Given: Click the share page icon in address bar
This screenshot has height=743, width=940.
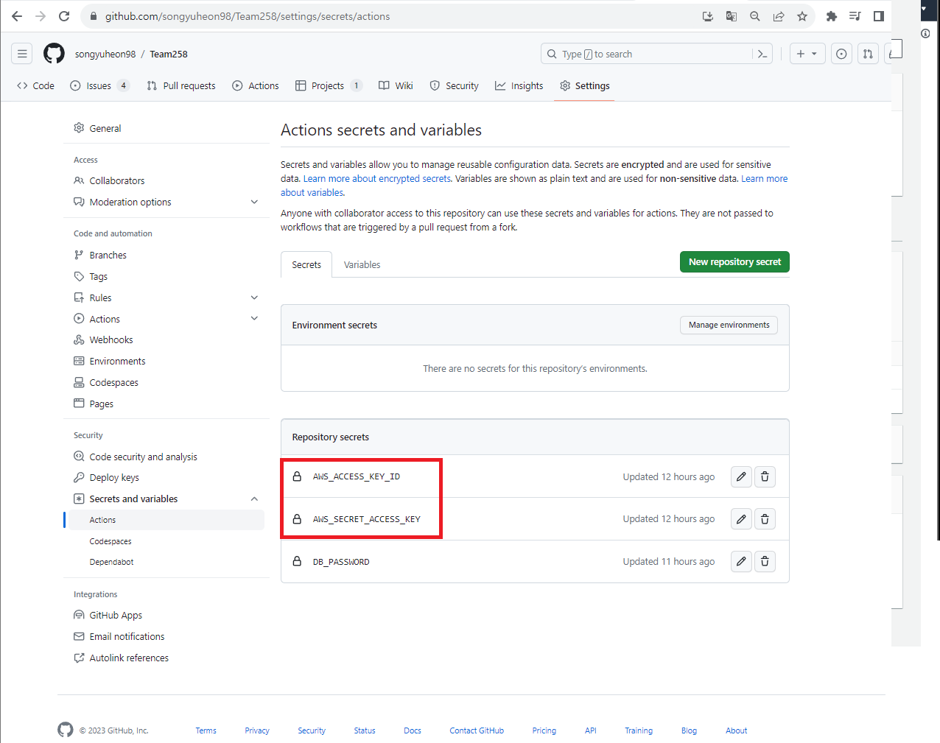Looking at the screenshot, I should (779, 16).
